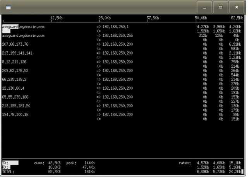Click source host 194.78.100.18
249x177 pixels.
click(x=15, y=114)
